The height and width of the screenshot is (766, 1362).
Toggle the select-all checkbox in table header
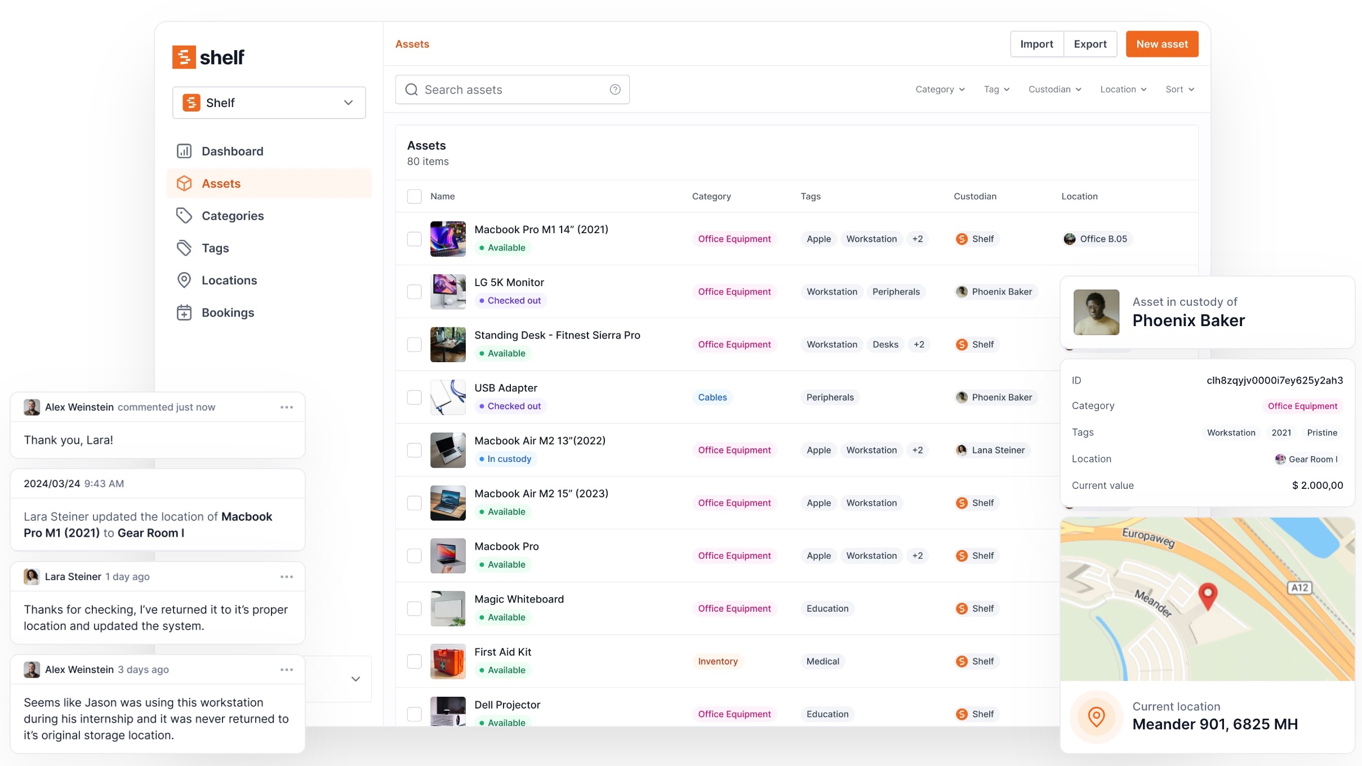pos(415,197)
